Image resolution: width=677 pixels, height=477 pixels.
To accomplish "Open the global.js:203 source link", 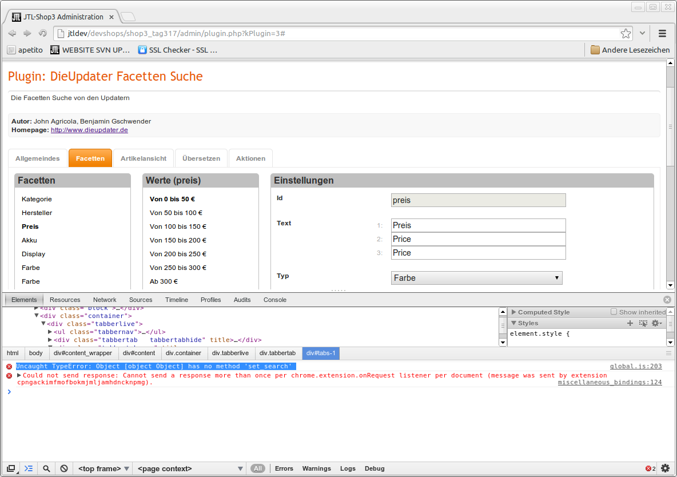I will 636,367.
